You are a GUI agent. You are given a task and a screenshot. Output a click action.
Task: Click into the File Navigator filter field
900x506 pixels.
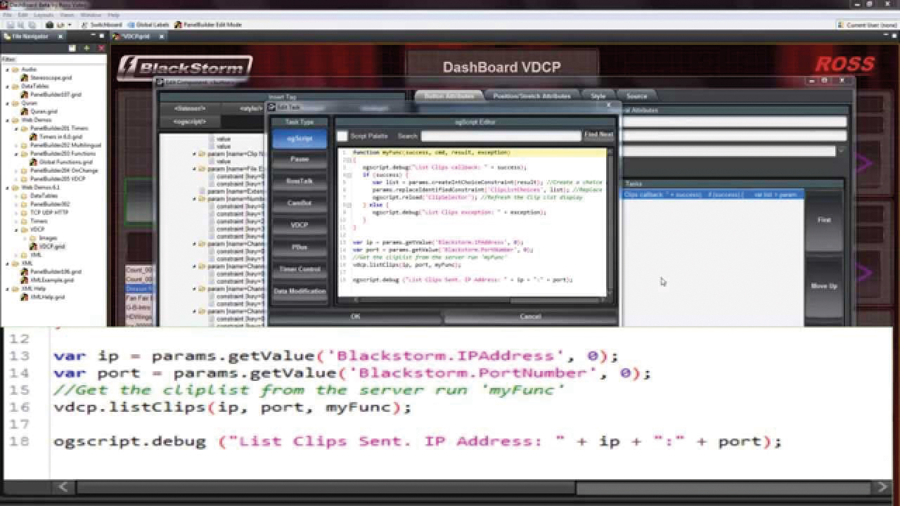[x=60, y=59]
